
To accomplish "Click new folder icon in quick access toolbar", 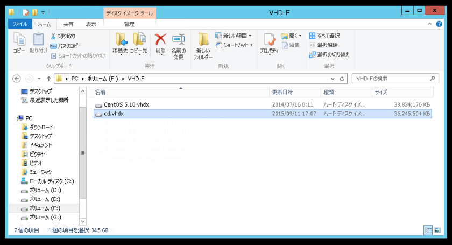I will click(x=35, y=12).
